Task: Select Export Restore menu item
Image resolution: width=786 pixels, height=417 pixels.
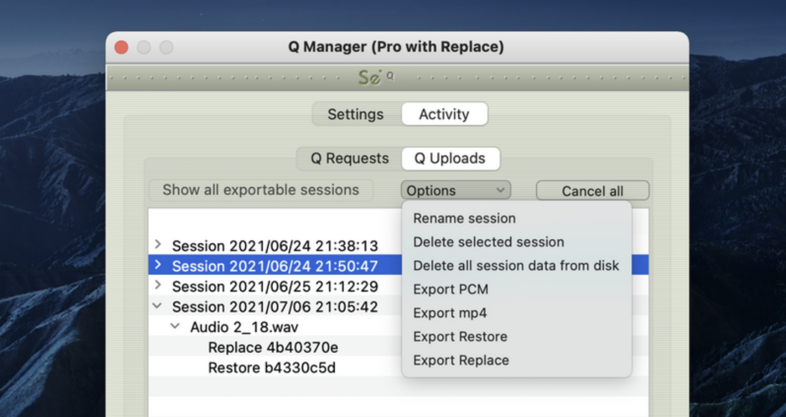Action: (460, 337)
